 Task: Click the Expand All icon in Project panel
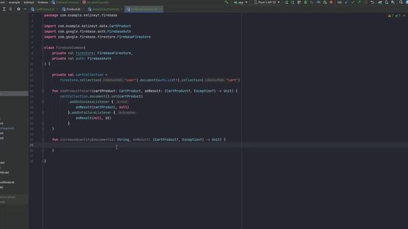(x=4, y=9)
